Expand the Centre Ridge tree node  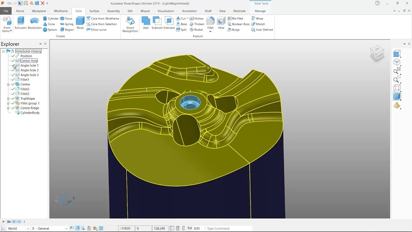tap(8, 108)
